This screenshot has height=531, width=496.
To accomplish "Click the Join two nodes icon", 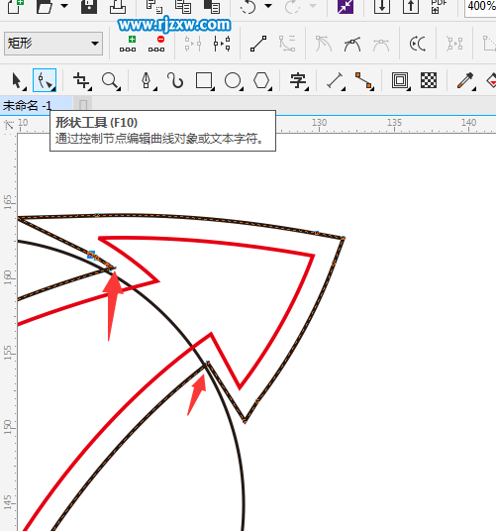I will coord(193,44).
